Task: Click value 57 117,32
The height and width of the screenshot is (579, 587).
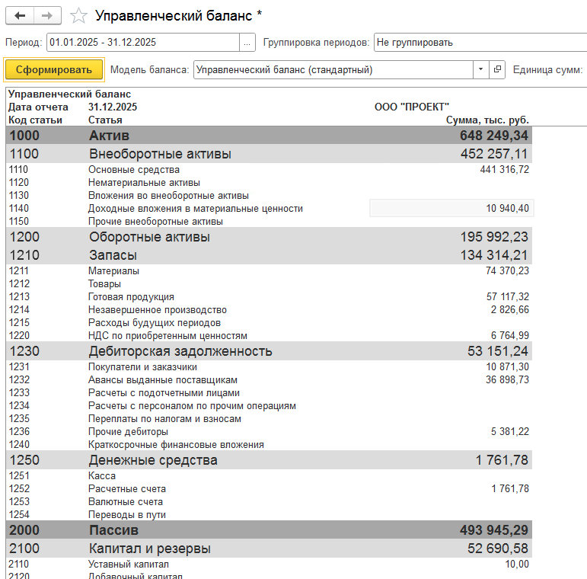Action: (507, 296)
